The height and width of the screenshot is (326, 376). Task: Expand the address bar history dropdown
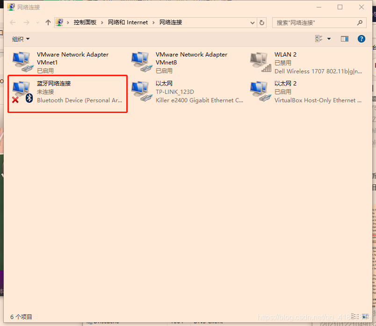[252, 23]
